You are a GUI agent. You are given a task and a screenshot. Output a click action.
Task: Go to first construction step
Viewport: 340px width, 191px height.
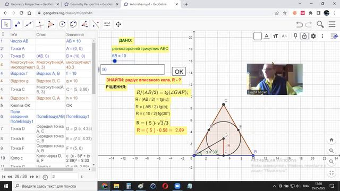click(4, 177)
